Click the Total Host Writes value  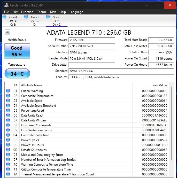point(161,46)
